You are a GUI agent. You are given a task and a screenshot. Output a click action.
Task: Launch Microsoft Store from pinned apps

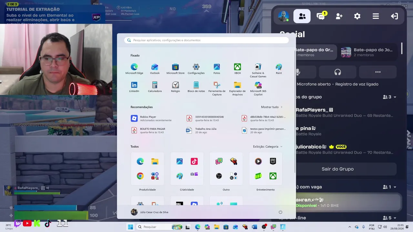(176, 69)
